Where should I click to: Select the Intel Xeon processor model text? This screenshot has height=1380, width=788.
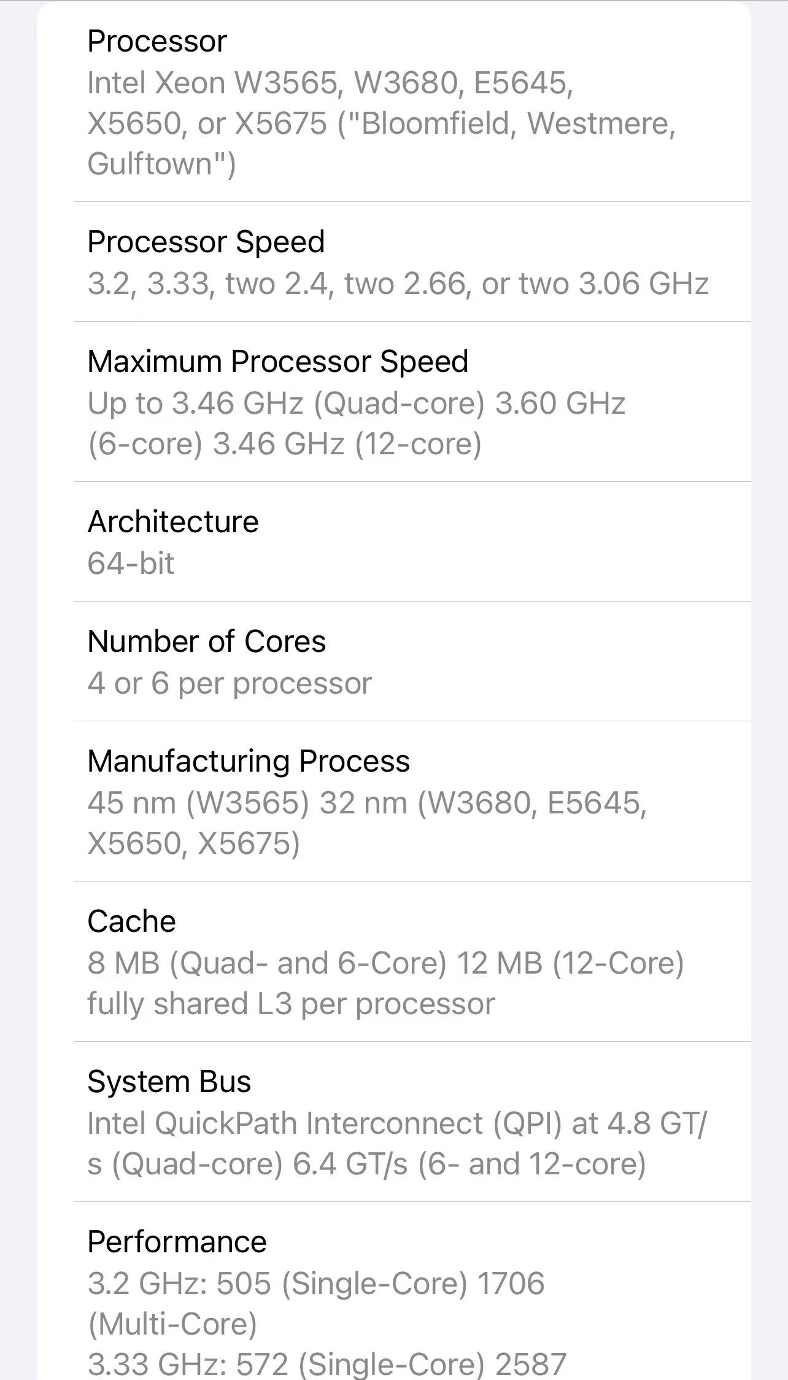[x=381, y=123]
